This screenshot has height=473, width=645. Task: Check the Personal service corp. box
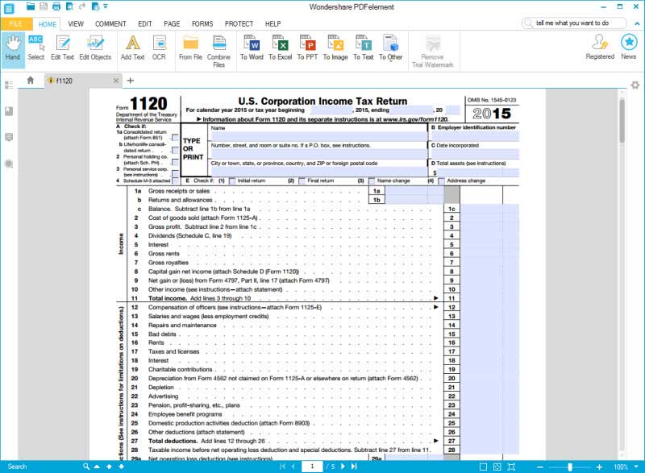[175, 174]
